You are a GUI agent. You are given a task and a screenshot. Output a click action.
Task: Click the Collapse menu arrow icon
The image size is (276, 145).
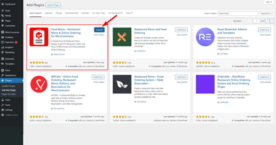pyautogui.click(x=2, y=115)
